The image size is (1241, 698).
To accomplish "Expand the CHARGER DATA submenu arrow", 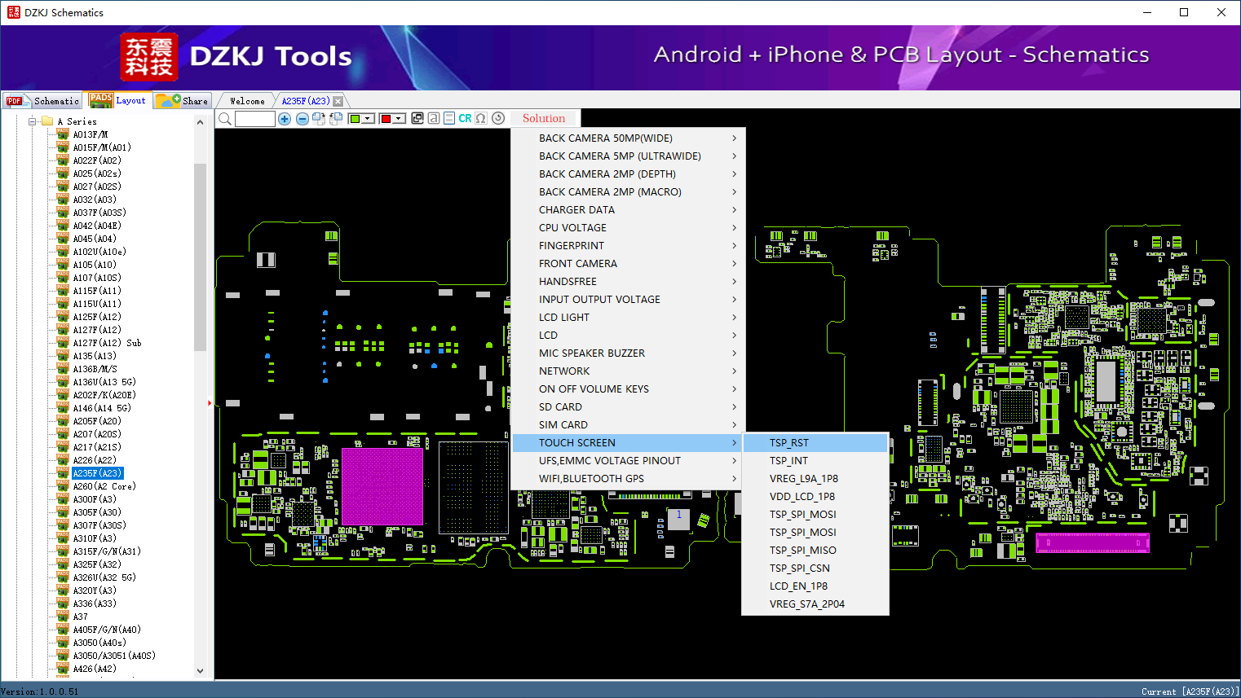I will pyautogui.click(x=734, y=210).
